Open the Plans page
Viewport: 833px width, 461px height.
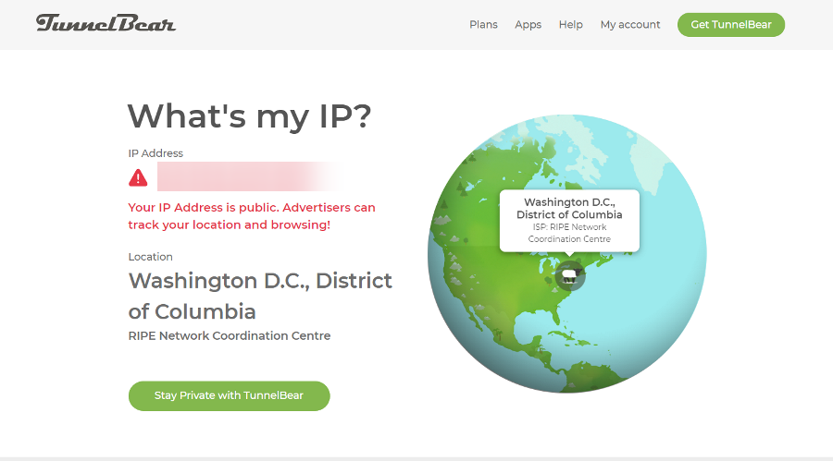[483, 24]
